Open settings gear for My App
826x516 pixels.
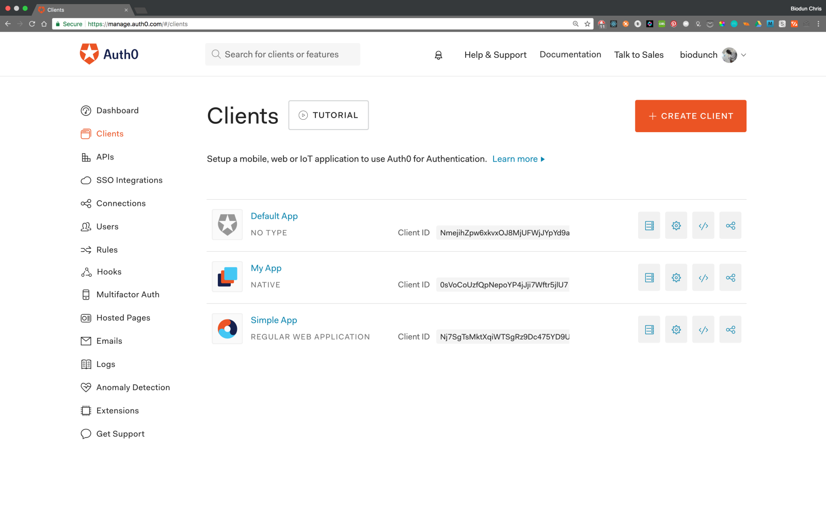click(x=676, y=278)
